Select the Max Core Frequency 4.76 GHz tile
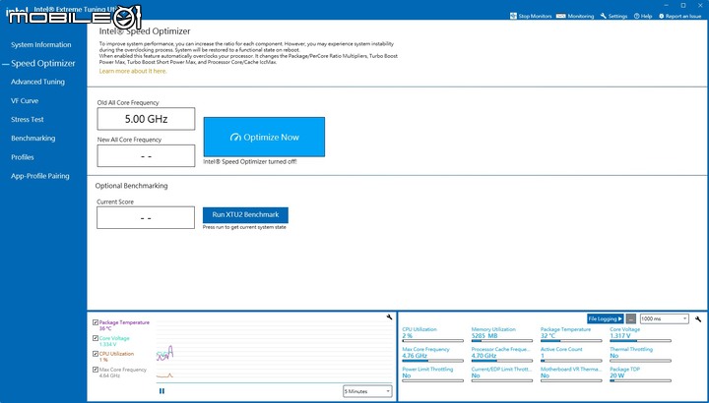 432,354
